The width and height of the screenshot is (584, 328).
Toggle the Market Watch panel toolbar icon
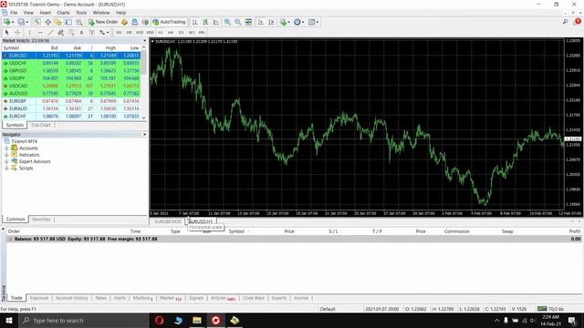pyautogui.click(x=37, y=22)
